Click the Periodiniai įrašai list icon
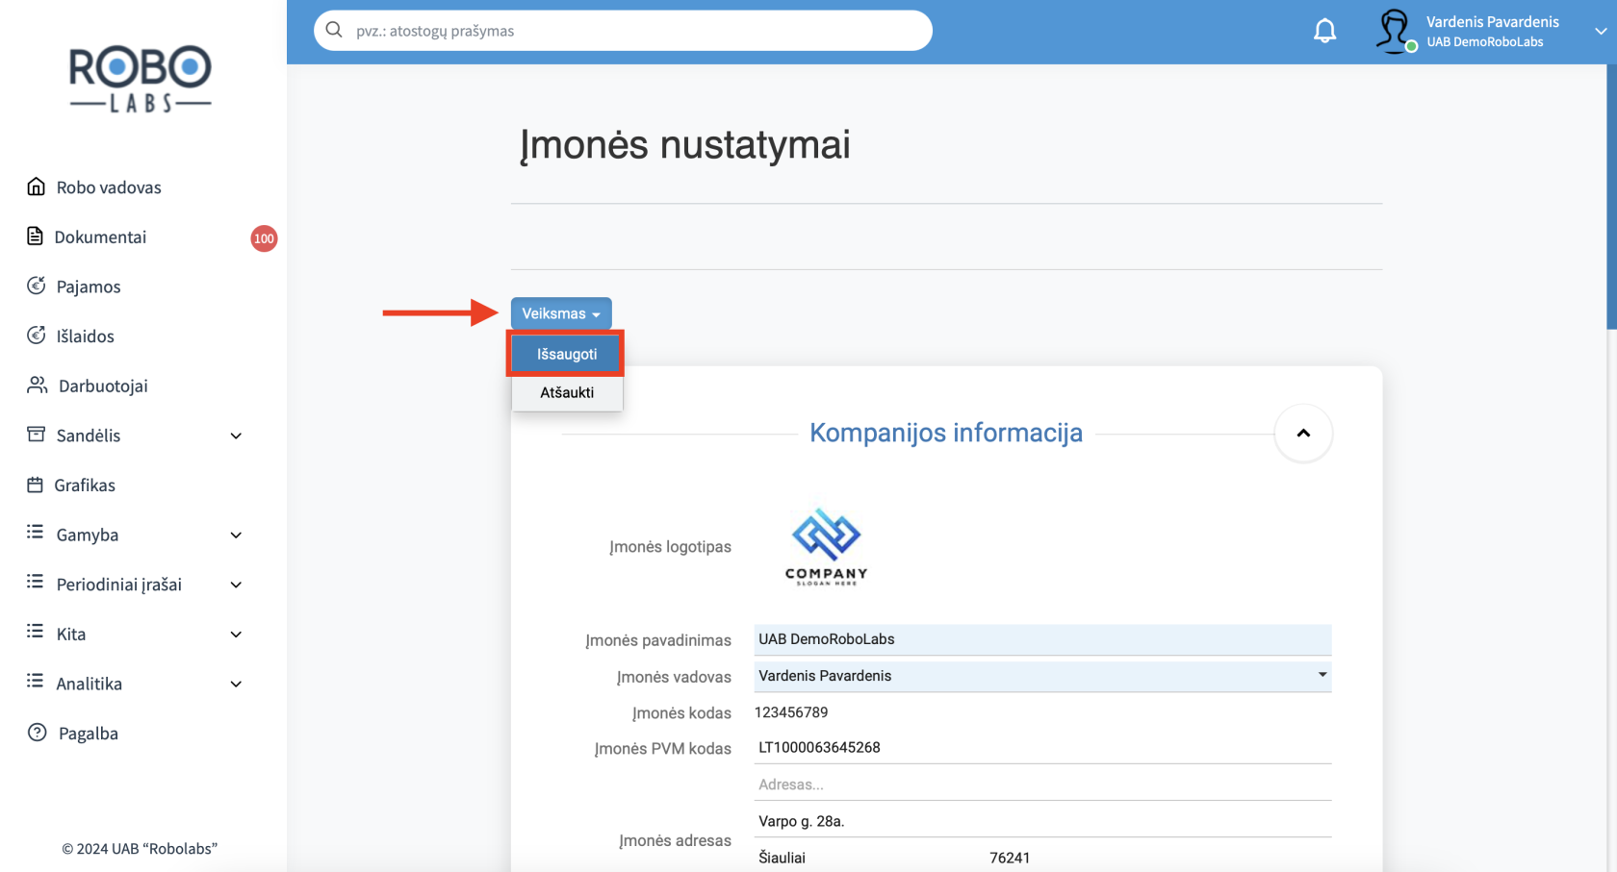Screen dimensions: 1617x872 tap(36, 583)
